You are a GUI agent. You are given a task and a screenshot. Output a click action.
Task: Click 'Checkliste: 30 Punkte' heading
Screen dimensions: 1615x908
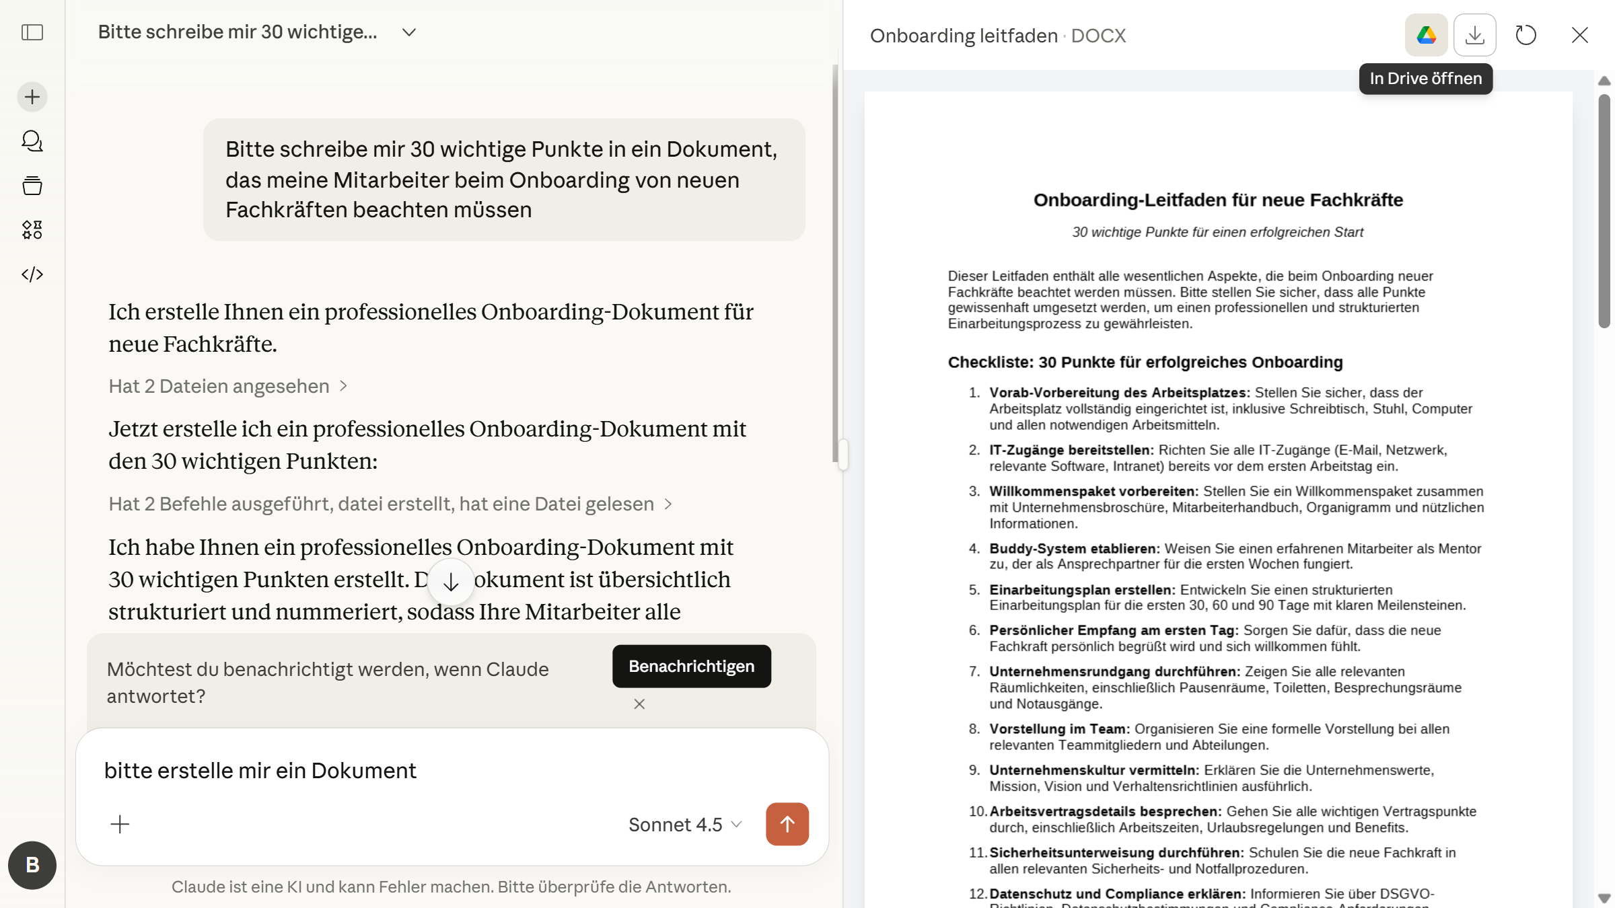(1145, 362)
